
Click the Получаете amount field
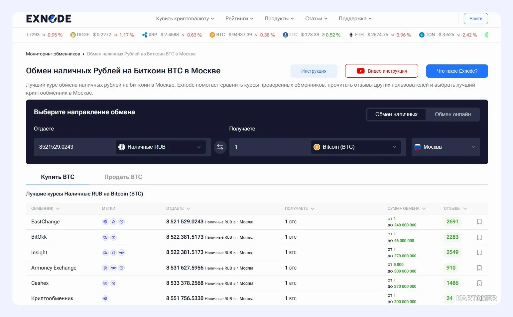point(269,147)
